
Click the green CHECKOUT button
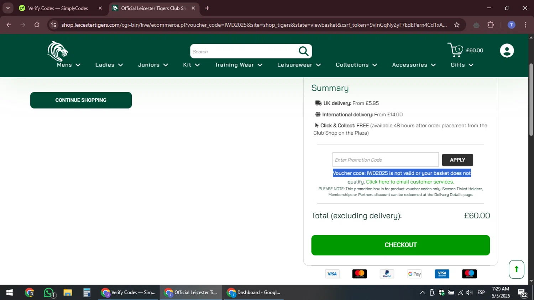[x=400, y=245]
